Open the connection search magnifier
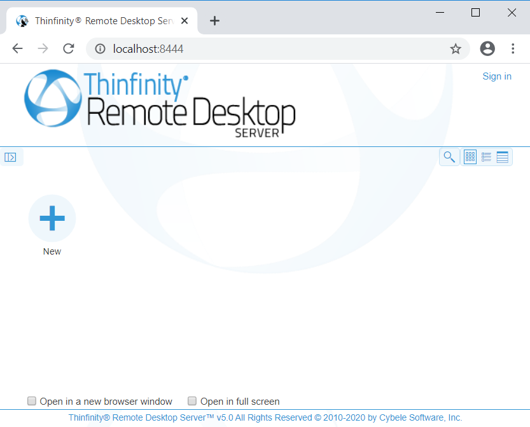530x427 pixels. tap(449, 157)
